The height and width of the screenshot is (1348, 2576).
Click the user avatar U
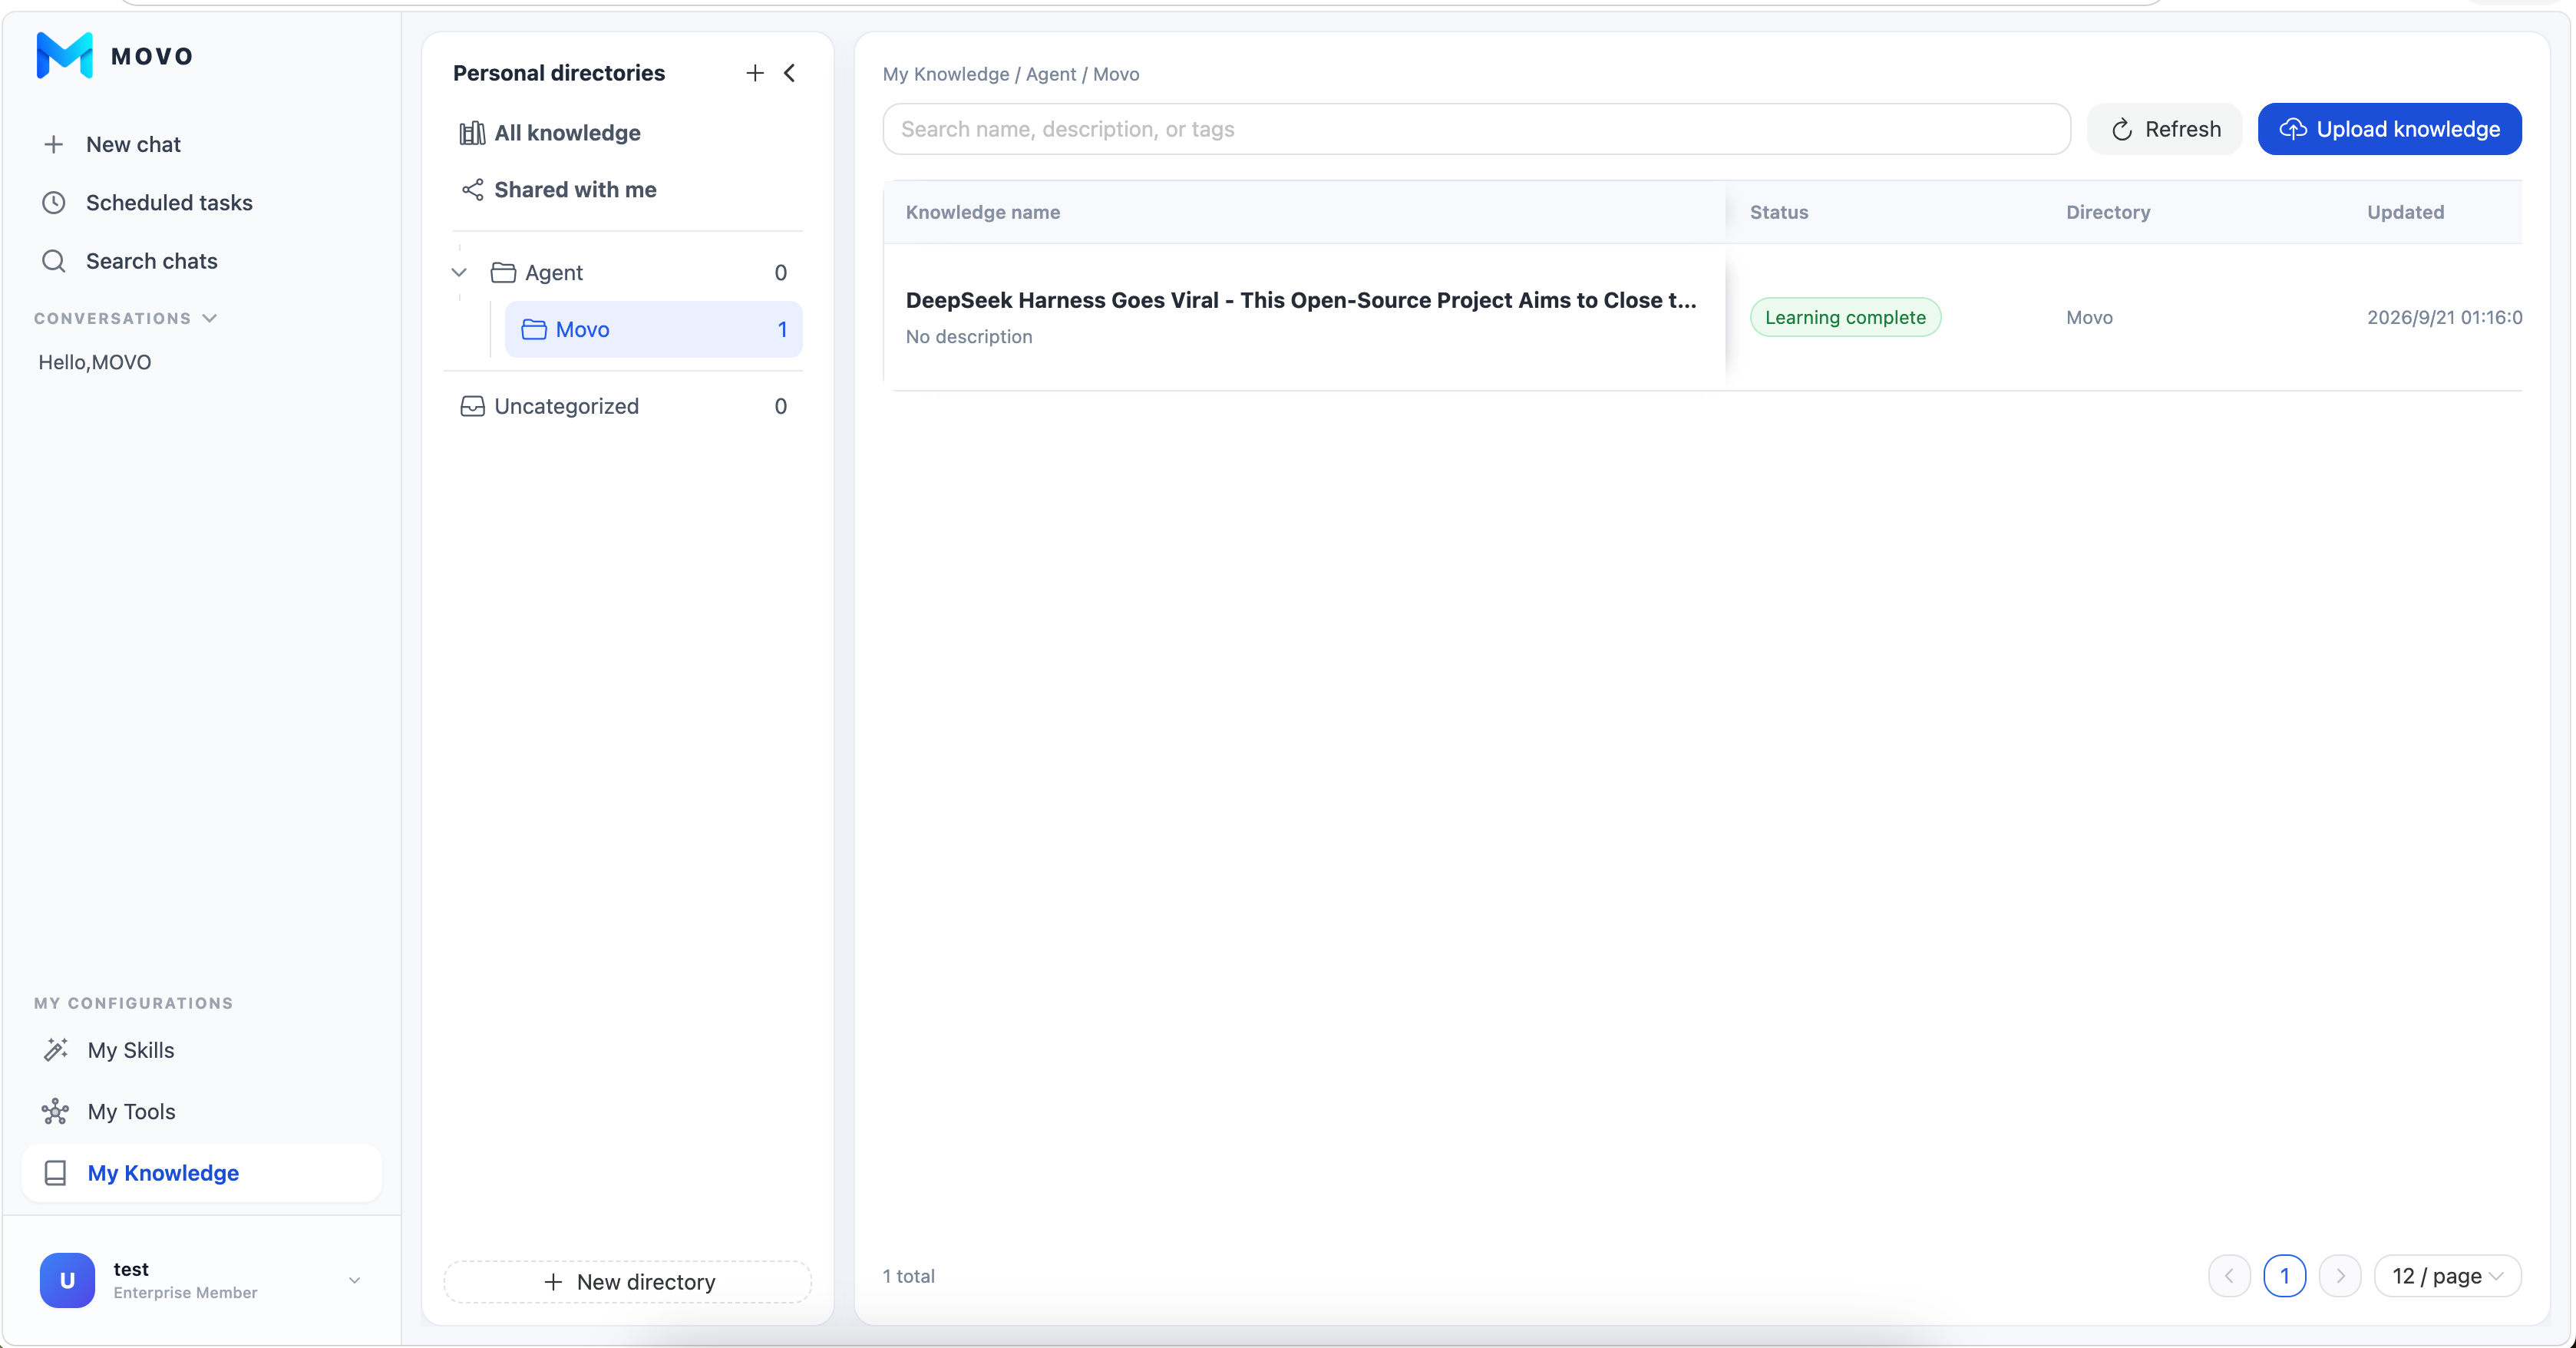[x=67, y=1280]
